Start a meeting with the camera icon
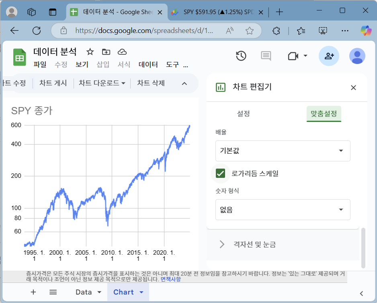The image size is (377, 303). click(293, 56)
